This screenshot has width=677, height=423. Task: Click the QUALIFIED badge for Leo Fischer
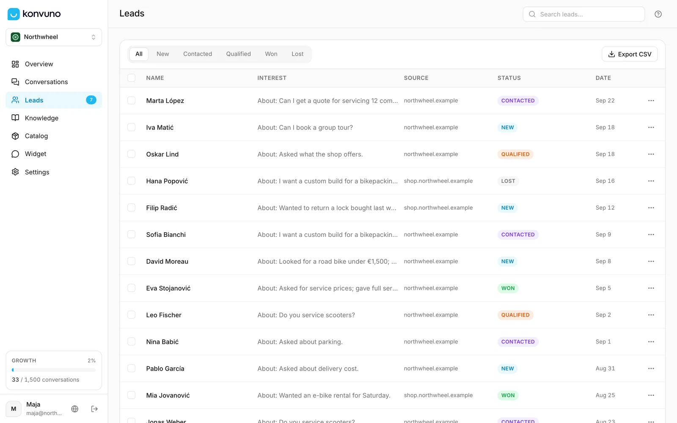point(515,315)
